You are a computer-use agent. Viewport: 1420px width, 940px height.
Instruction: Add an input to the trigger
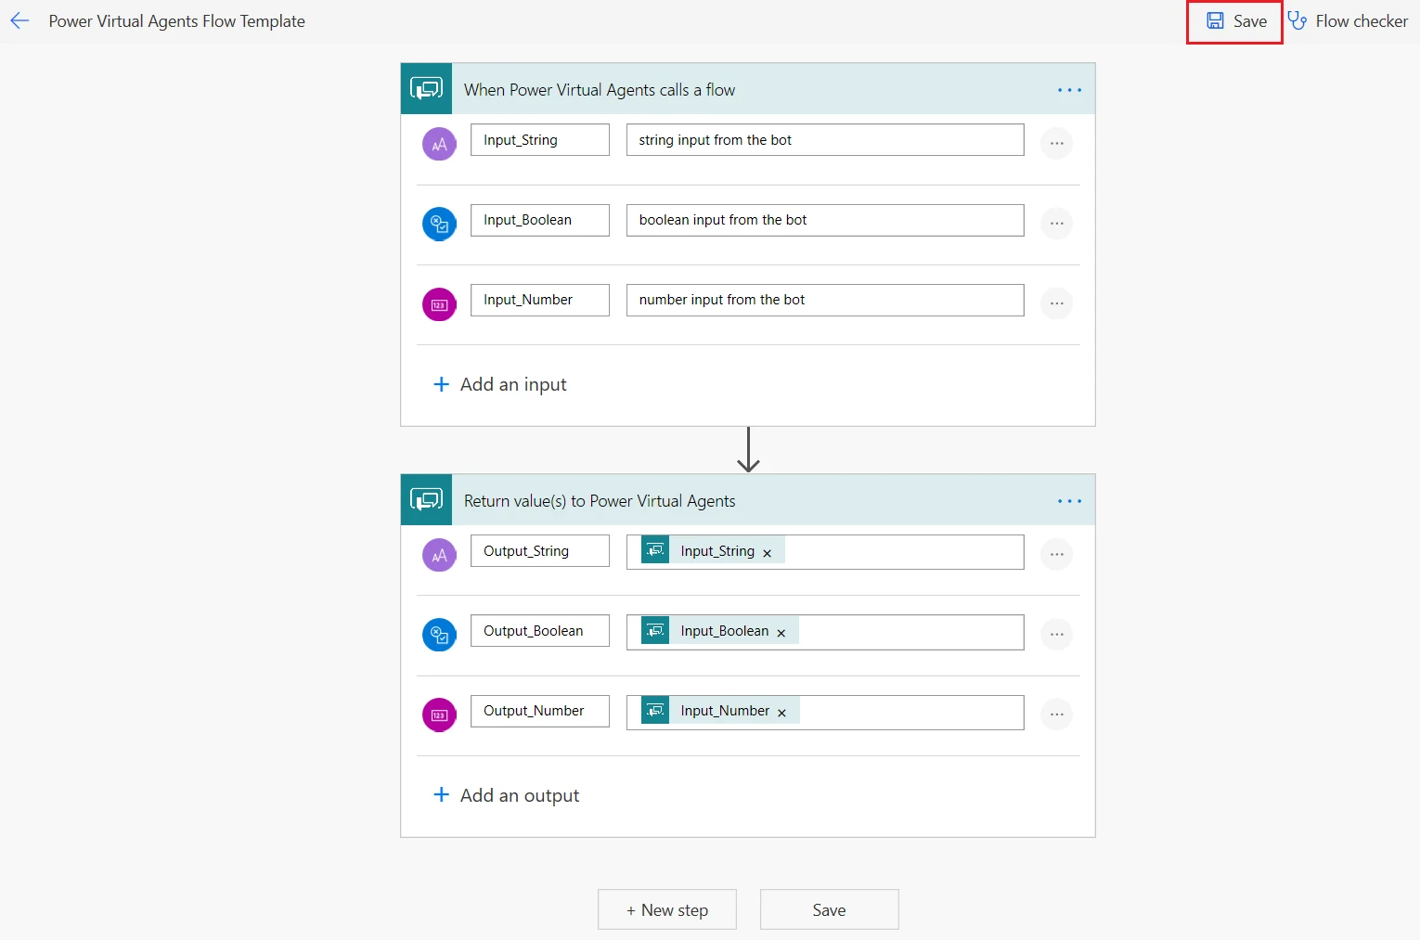coord(500,384)
